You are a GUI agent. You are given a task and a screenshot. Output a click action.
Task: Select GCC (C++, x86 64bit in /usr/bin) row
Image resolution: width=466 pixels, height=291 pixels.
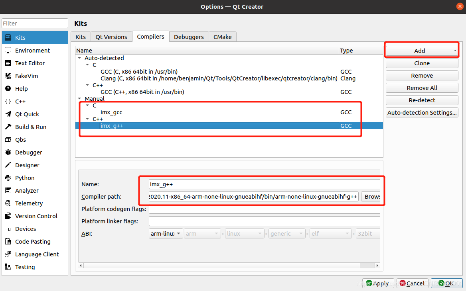[229, 92]
